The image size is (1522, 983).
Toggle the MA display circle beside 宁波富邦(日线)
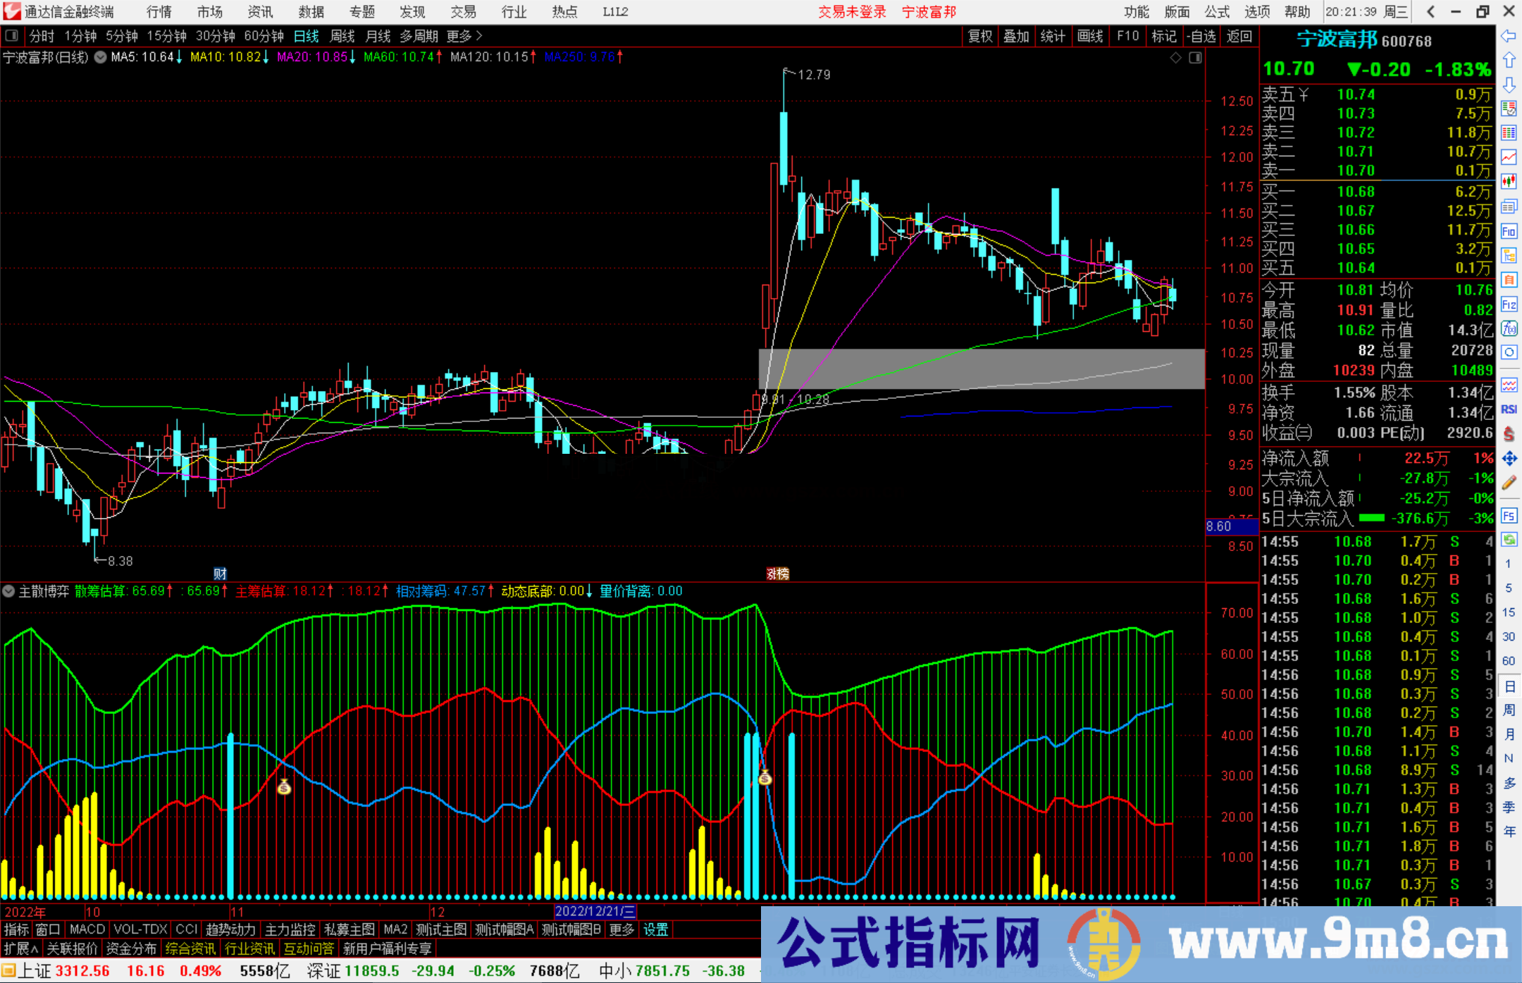pyautogui.click(x=99, y=58)
